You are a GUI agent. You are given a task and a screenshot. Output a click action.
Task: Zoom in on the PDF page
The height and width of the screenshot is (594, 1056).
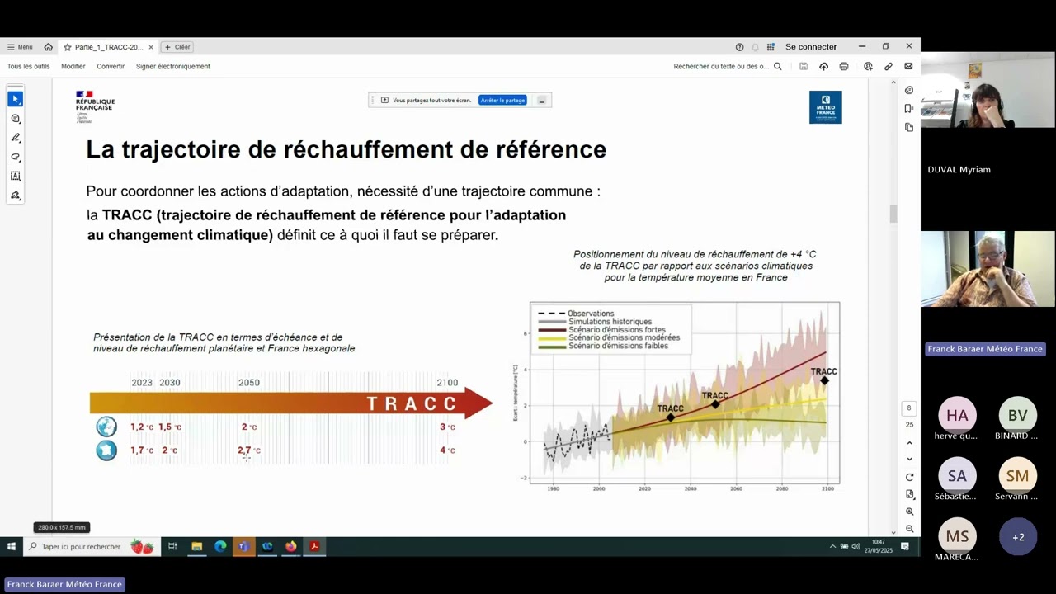pos(909,511)
